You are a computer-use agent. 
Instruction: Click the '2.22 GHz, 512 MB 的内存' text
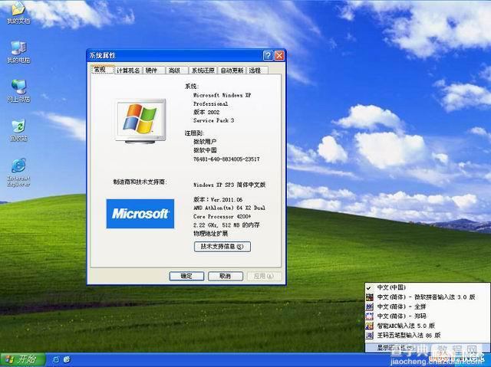[x=226, y=224]
